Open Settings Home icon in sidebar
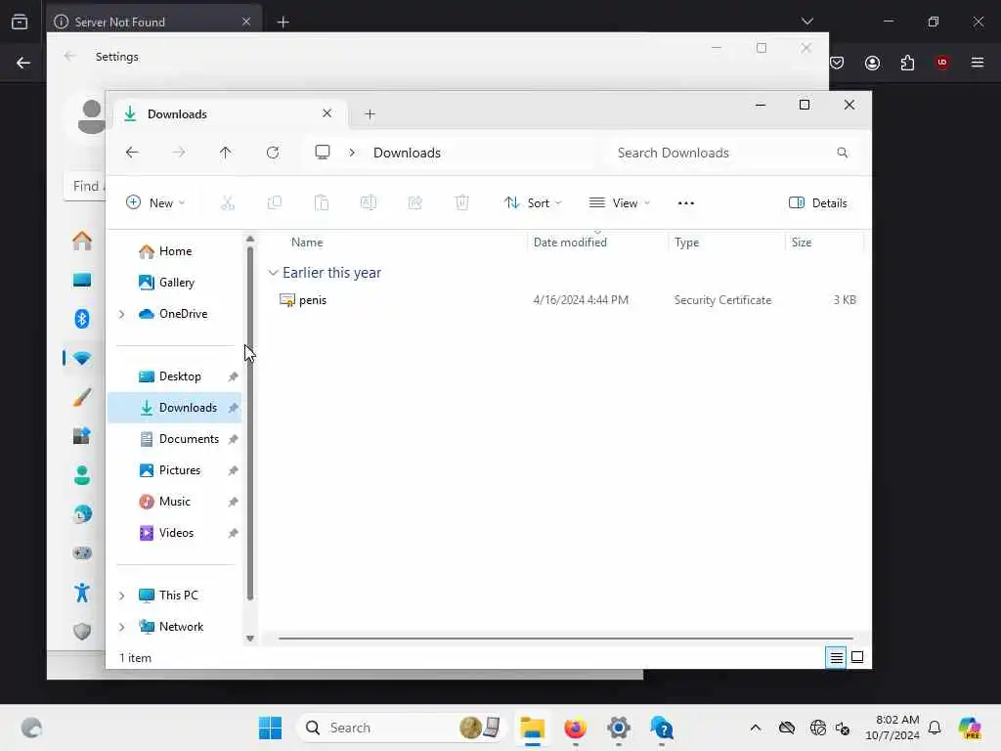The image size is (1001, 751). point(82,241)
